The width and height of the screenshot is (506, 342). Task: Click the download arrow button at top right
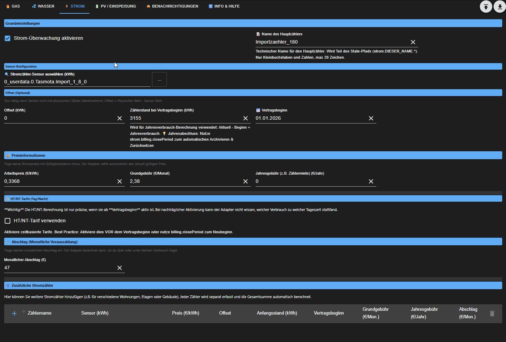(x=500, y=7)
